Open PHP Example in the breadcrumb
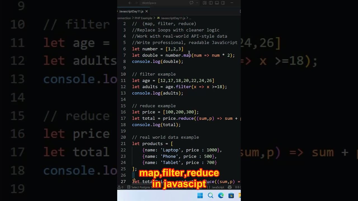Viewport: 358px width, 201px height. click(143, 18)
